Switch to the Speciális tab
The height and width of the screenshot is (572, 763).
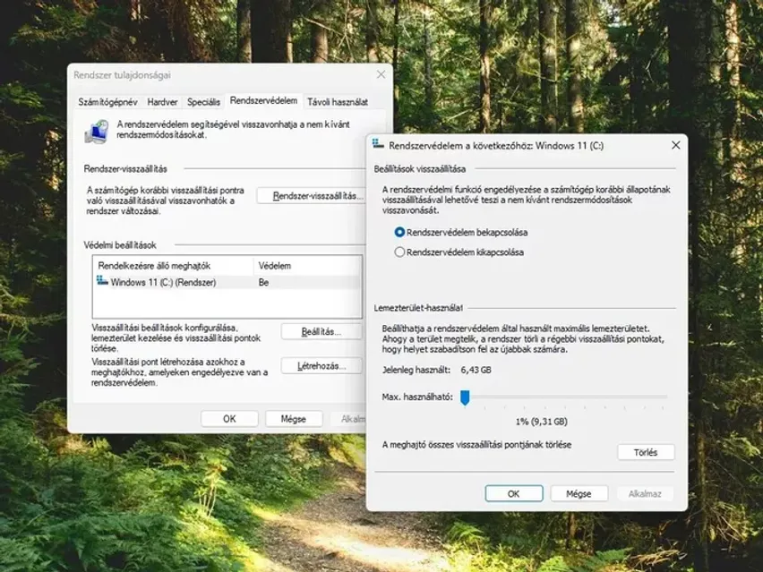pyautogui.click(x=203, y=102)
